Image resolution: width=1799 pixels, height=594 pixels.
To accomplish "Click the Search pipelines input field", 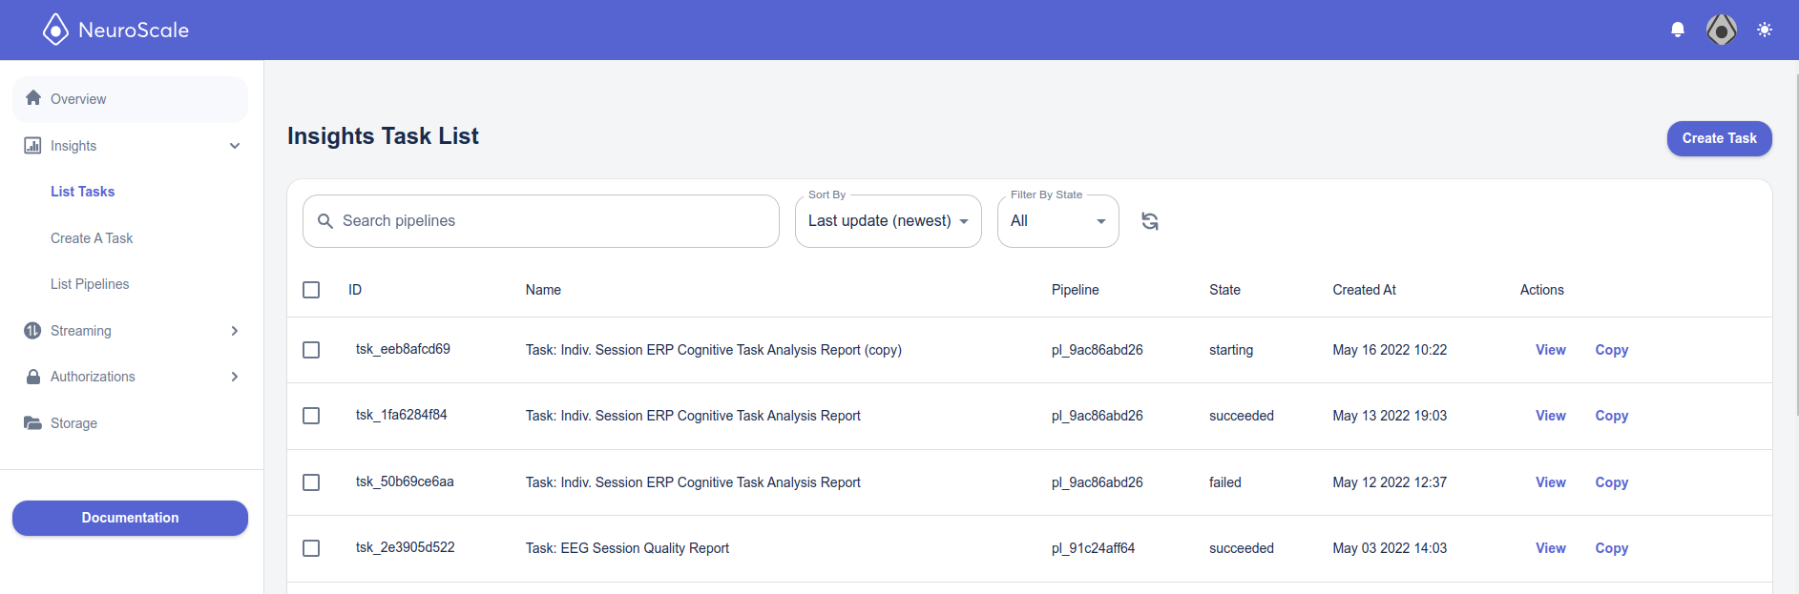I will pyautogui.click(x=541, y=221).
